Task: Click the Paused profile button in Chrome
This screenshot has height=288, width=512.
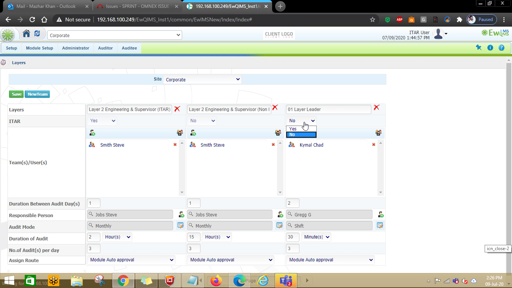Action: pos(482,19)
